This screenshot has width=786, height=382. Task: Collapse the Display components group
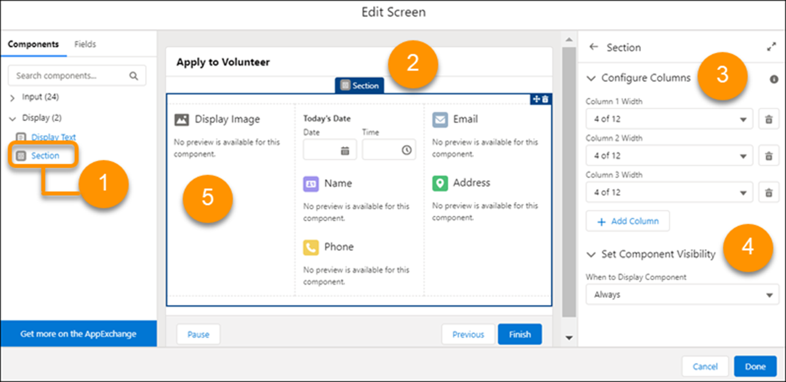(12, 117)
